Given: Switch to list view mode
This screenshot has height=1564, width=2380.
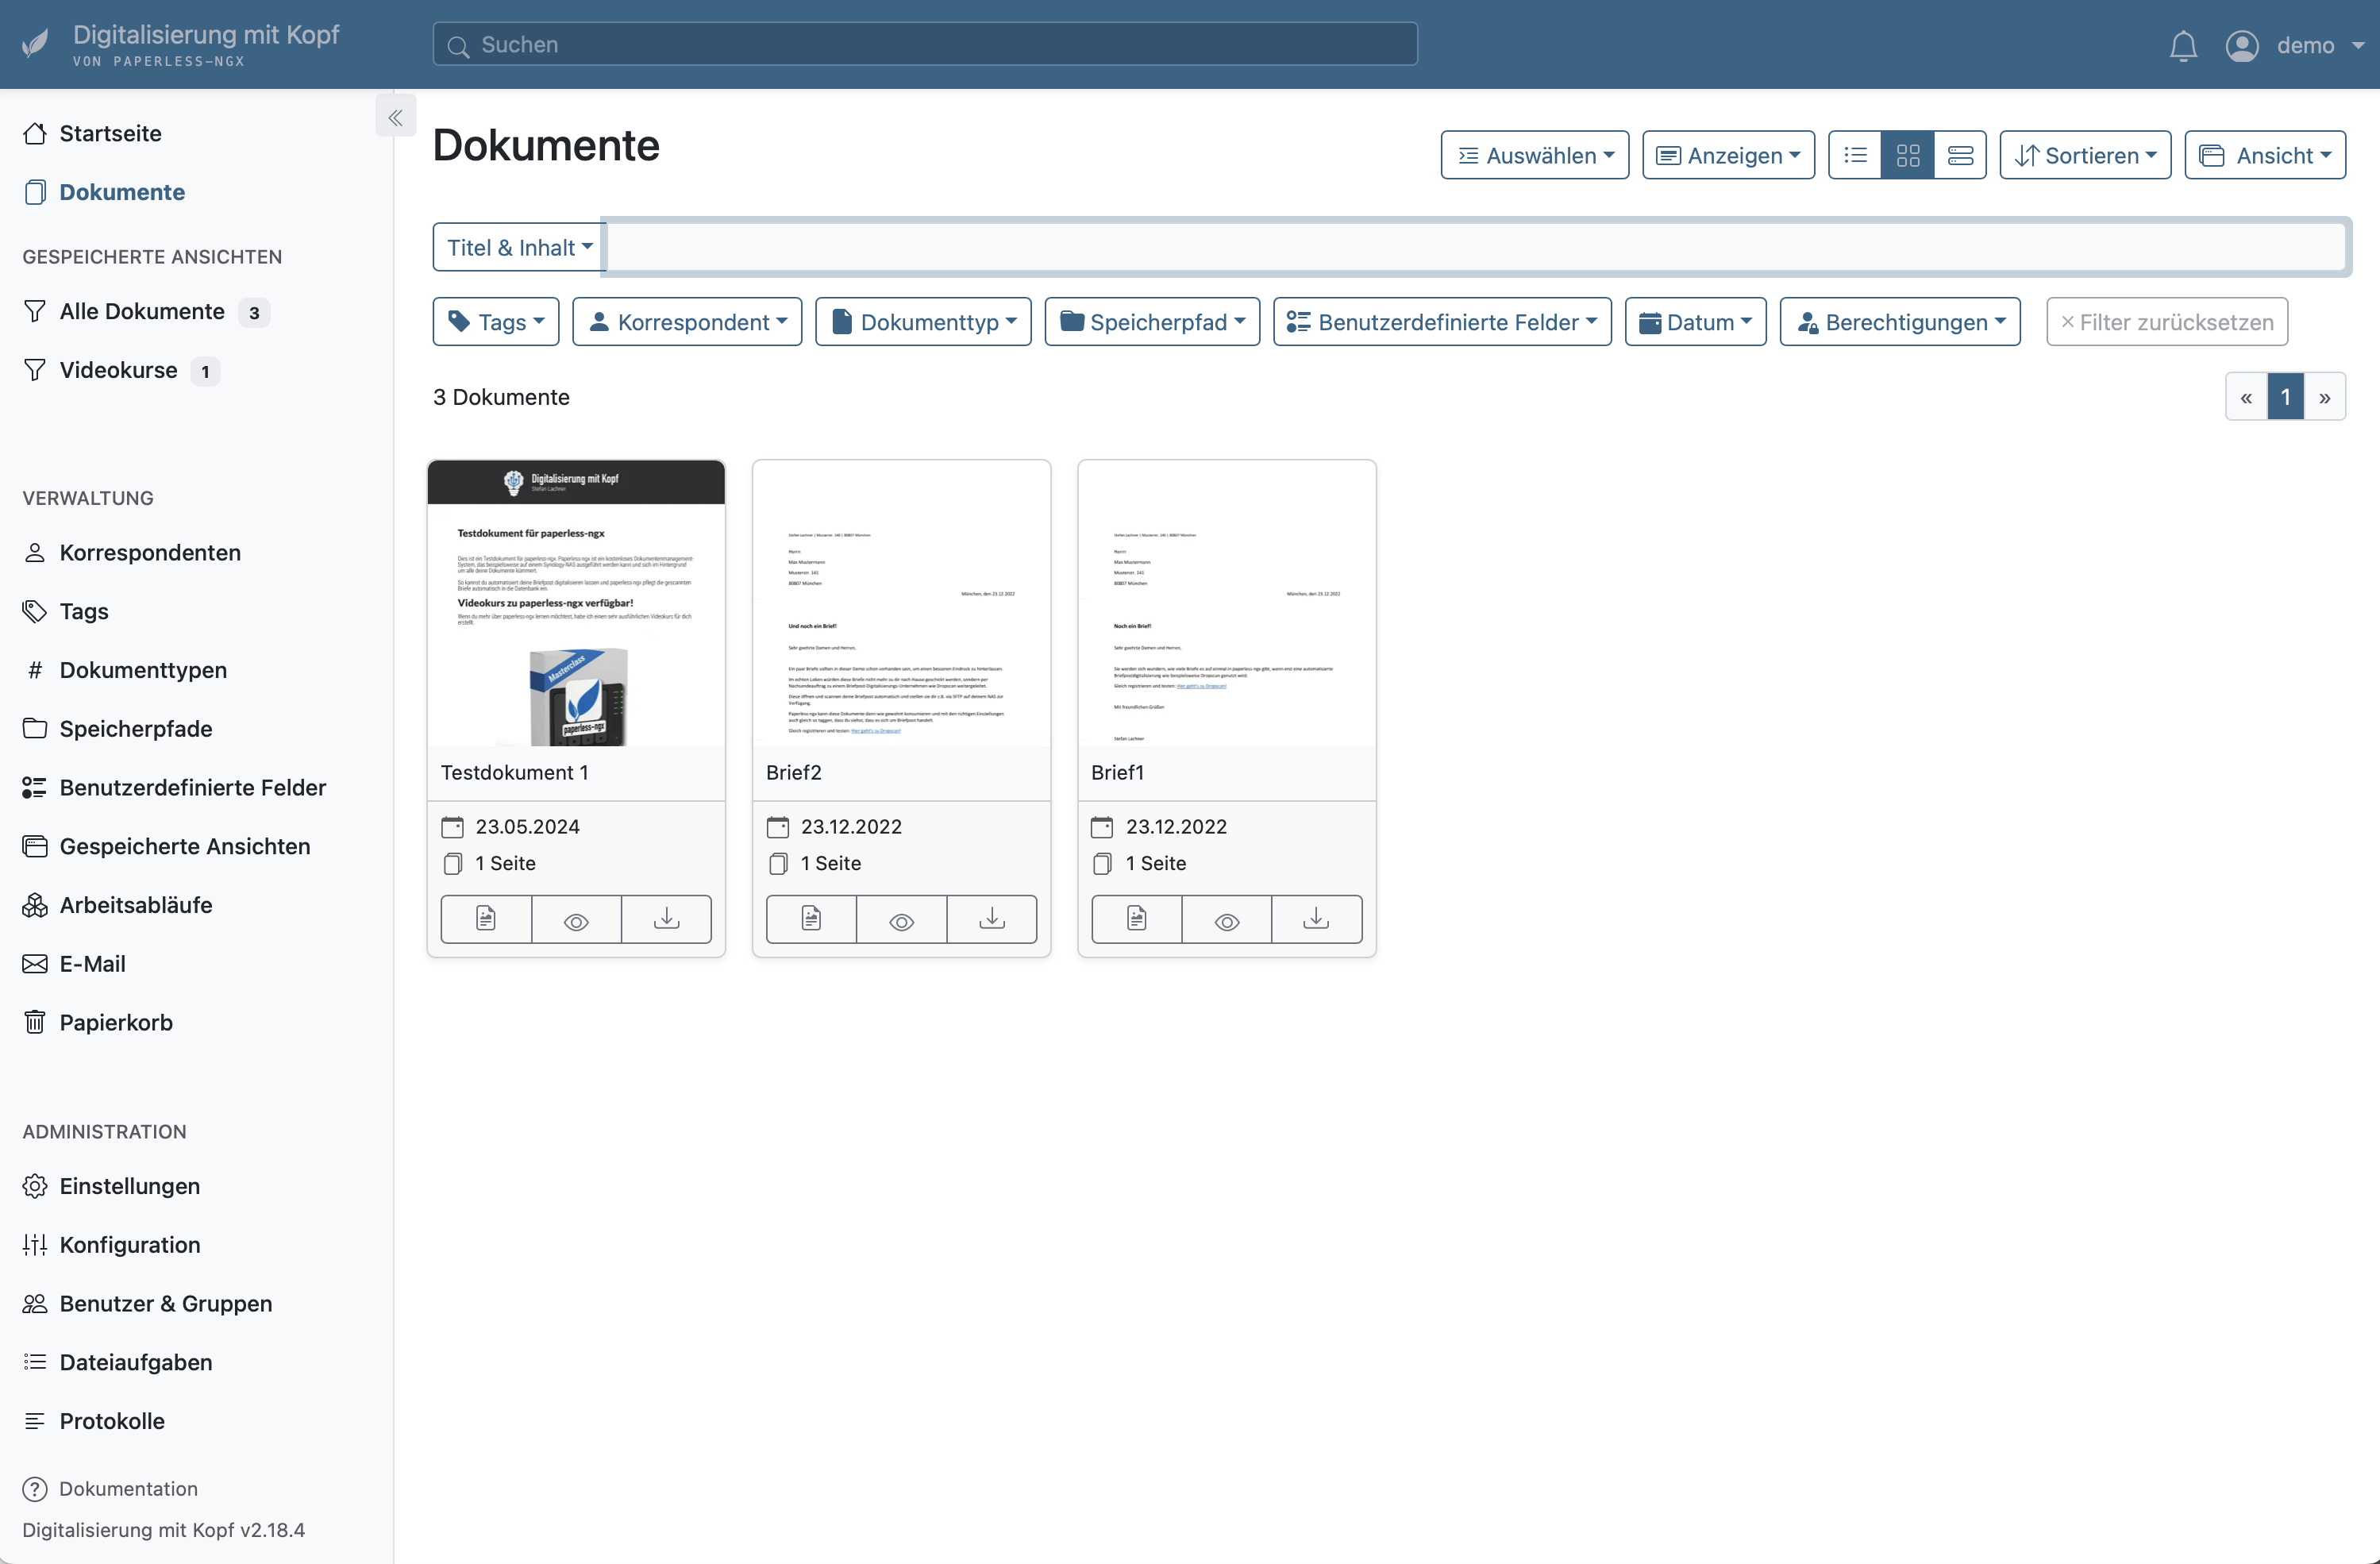Looking at the screenshot, I should coord(1855,155).
